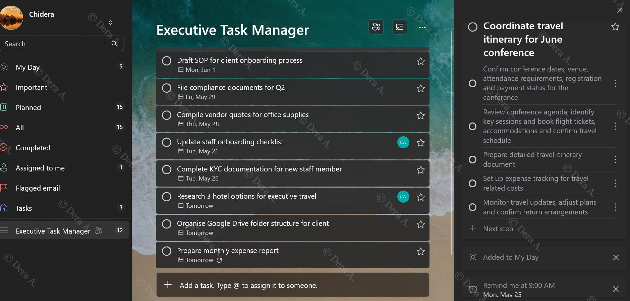Open options for Confirm conference dates step
This screenshot has height=301, width=630.
[x=615, y=83]
